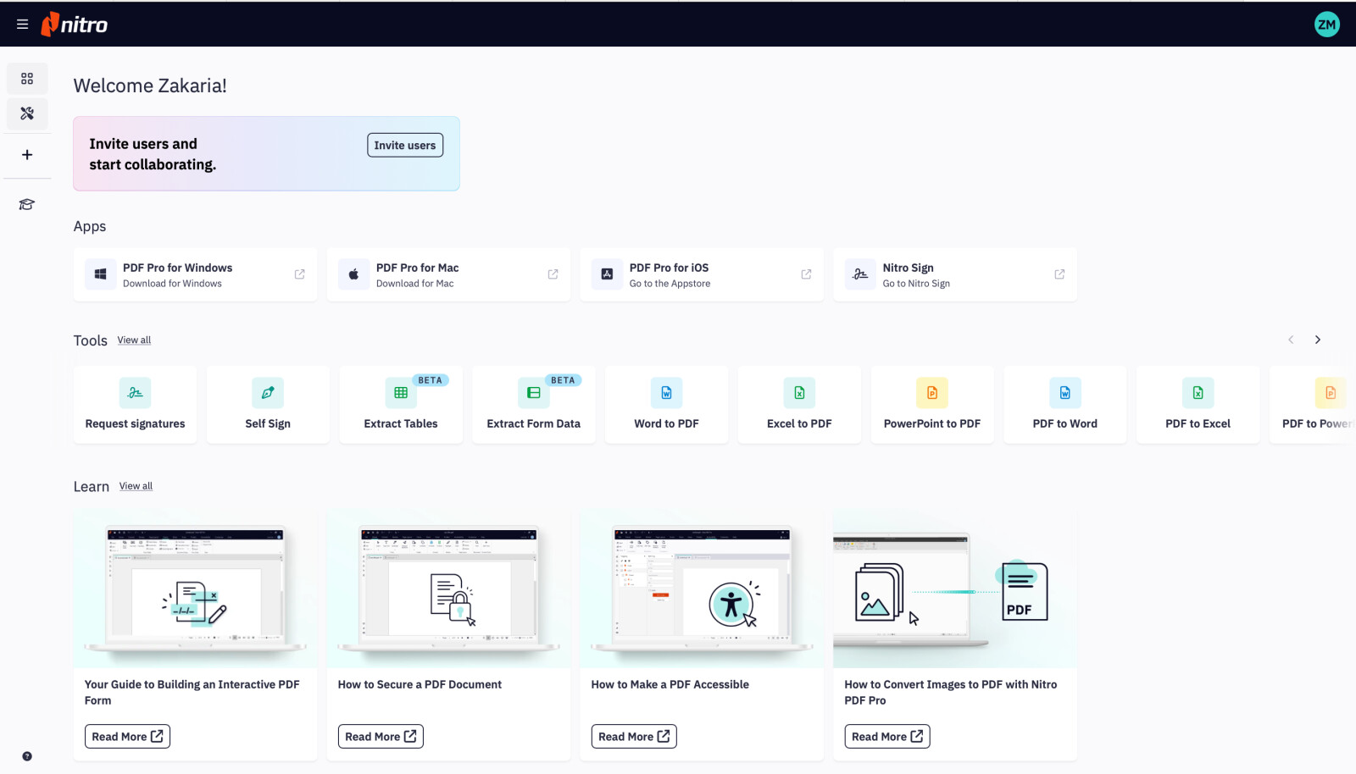The image size is (1356, 774).
Task: Click Read More on How to Secure a PDF Document
Action: 380,736
